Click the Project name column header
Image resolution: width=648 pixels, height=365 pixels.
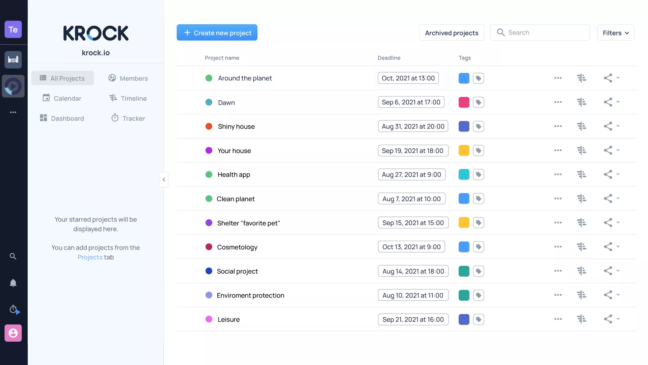[222, 58]
